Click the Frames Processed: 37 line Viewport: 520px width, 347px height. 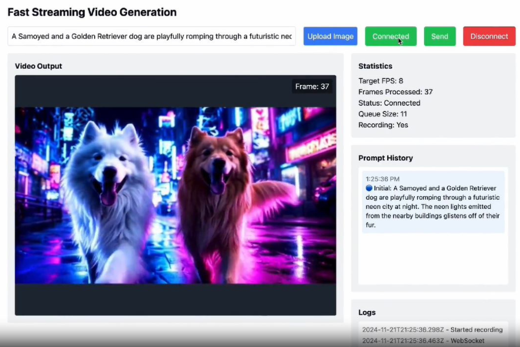point(395,92)
